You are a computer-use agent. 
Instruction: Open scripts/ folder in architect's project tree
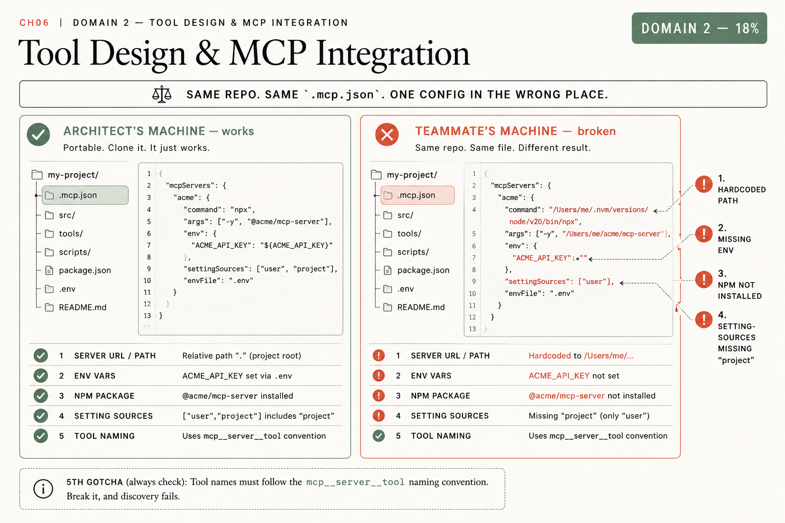pyautogui.click(x=68, y=252)
